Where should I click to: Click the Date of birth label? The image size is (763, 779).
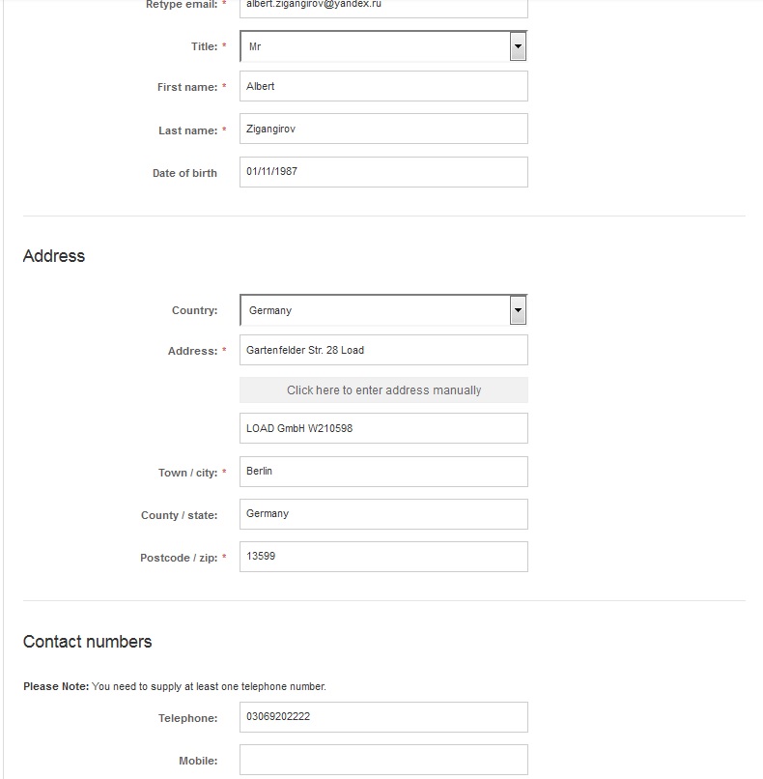[184, 173]
